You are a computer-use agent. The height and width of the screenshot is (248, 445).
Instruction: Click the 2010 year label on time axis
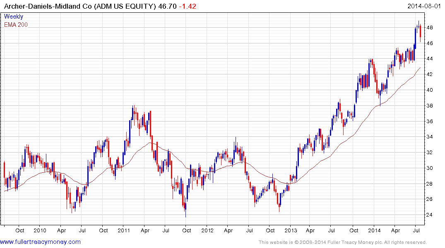(40, 230)
